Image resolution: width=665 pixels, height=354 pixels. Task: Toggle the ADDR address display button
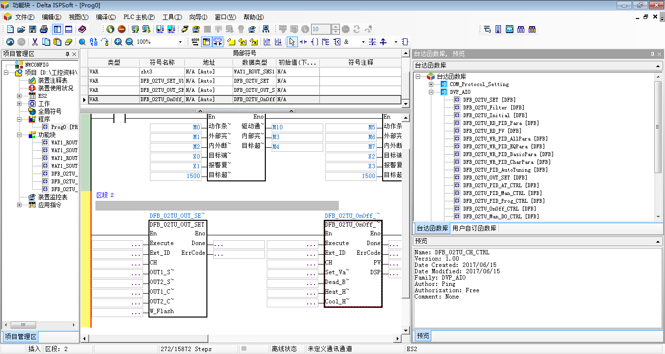195,42
